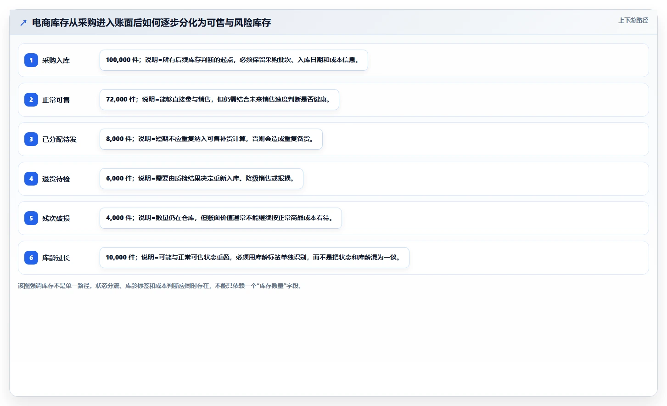The image size is (667, 406).
Task: Click step number 1 badge
Action: pos(31,60)
